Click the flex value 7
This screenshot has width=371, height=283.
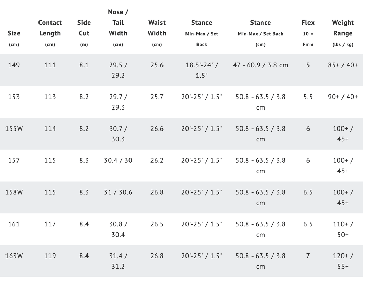coord(308,256)
